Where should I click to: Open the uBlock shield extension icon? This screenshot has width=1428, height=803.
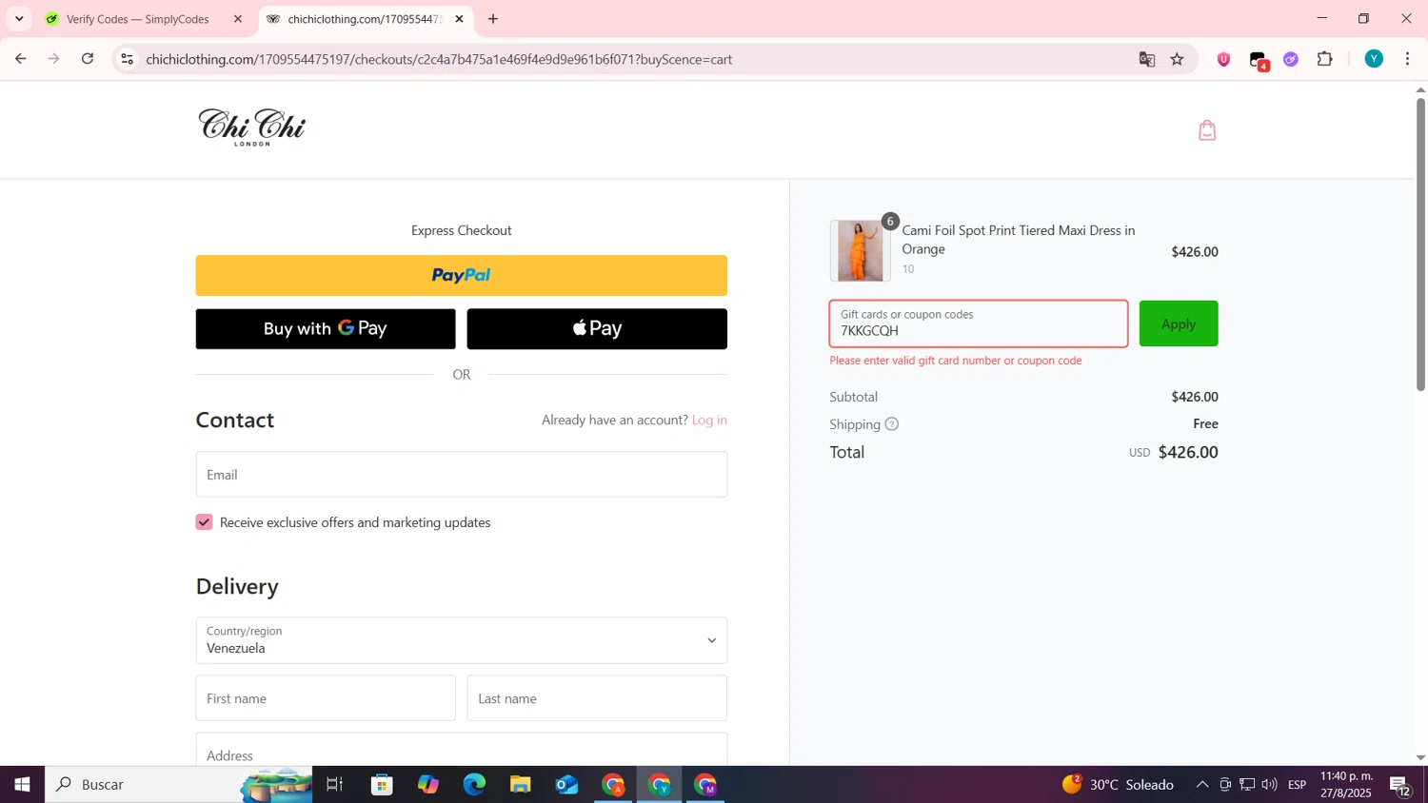(1224, 59)
